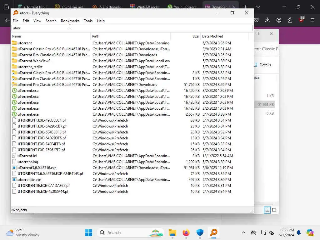Open the Windows Start menu
The height and width of the screenshot is (240, 320).
pyautogui.click(x=88, y=232)
